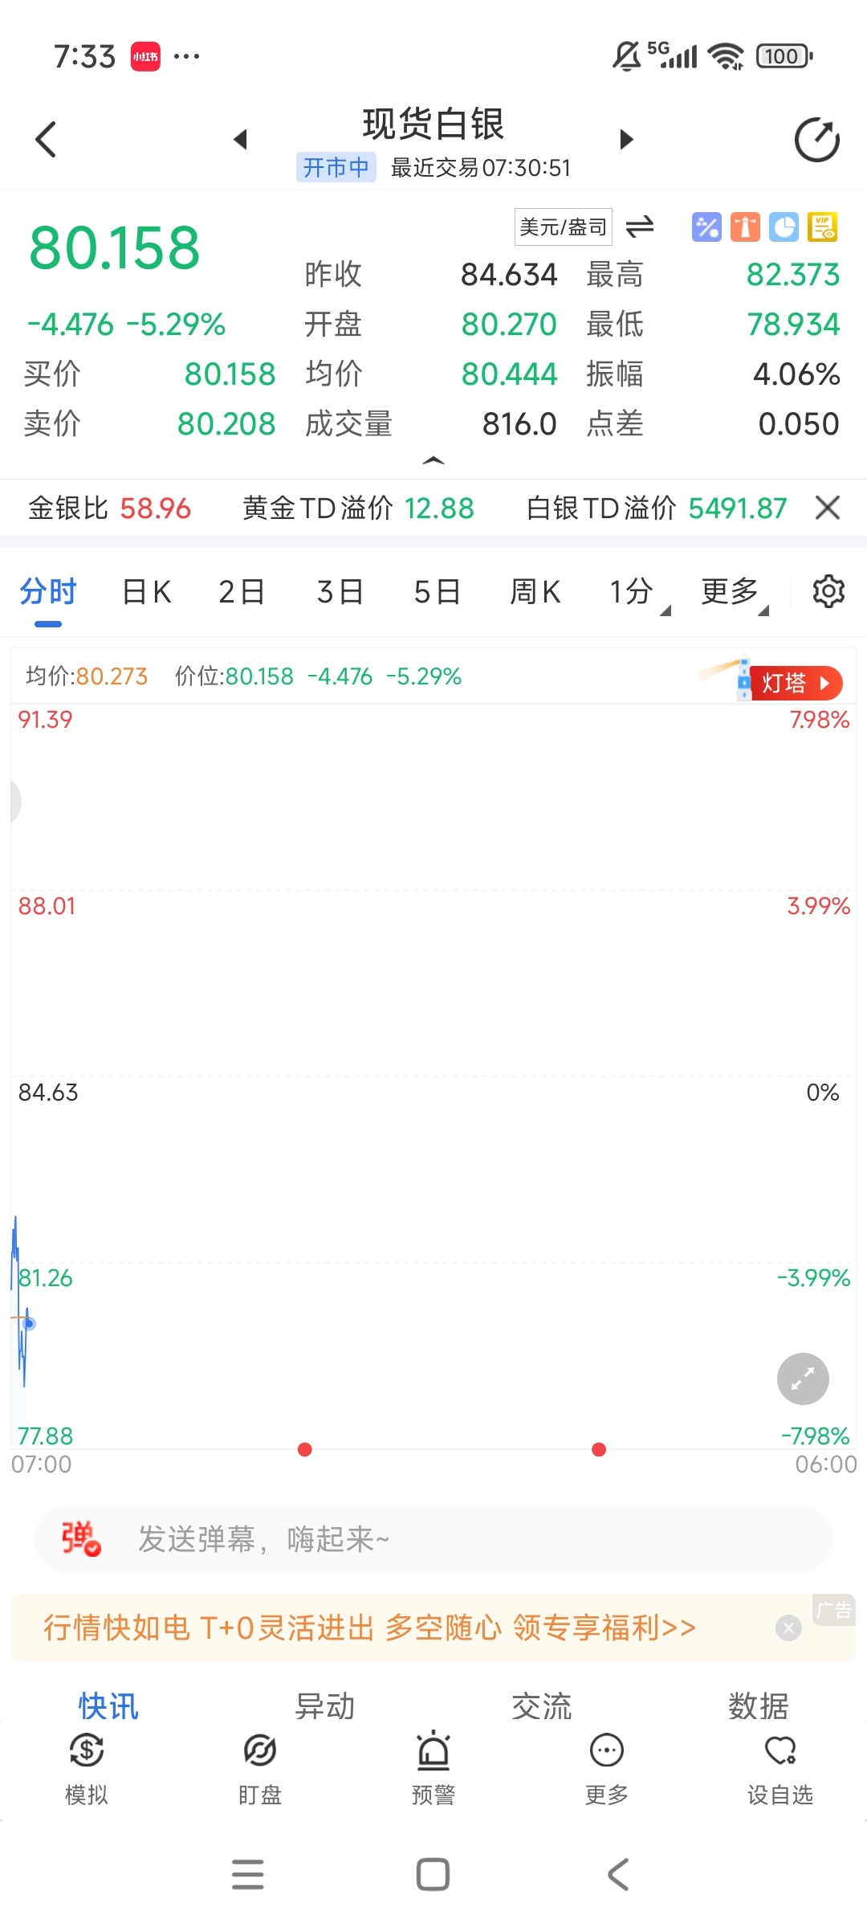Open the blue pie chart icon
Viewport: 867px width, 1928px height.
point(784,227)
